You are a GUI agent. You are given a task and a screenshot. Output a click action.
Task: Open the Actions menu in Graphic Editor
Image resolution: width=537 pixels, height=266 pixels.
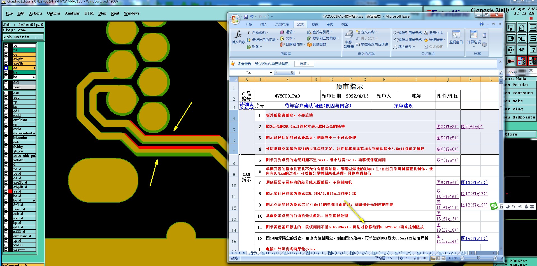36,13
